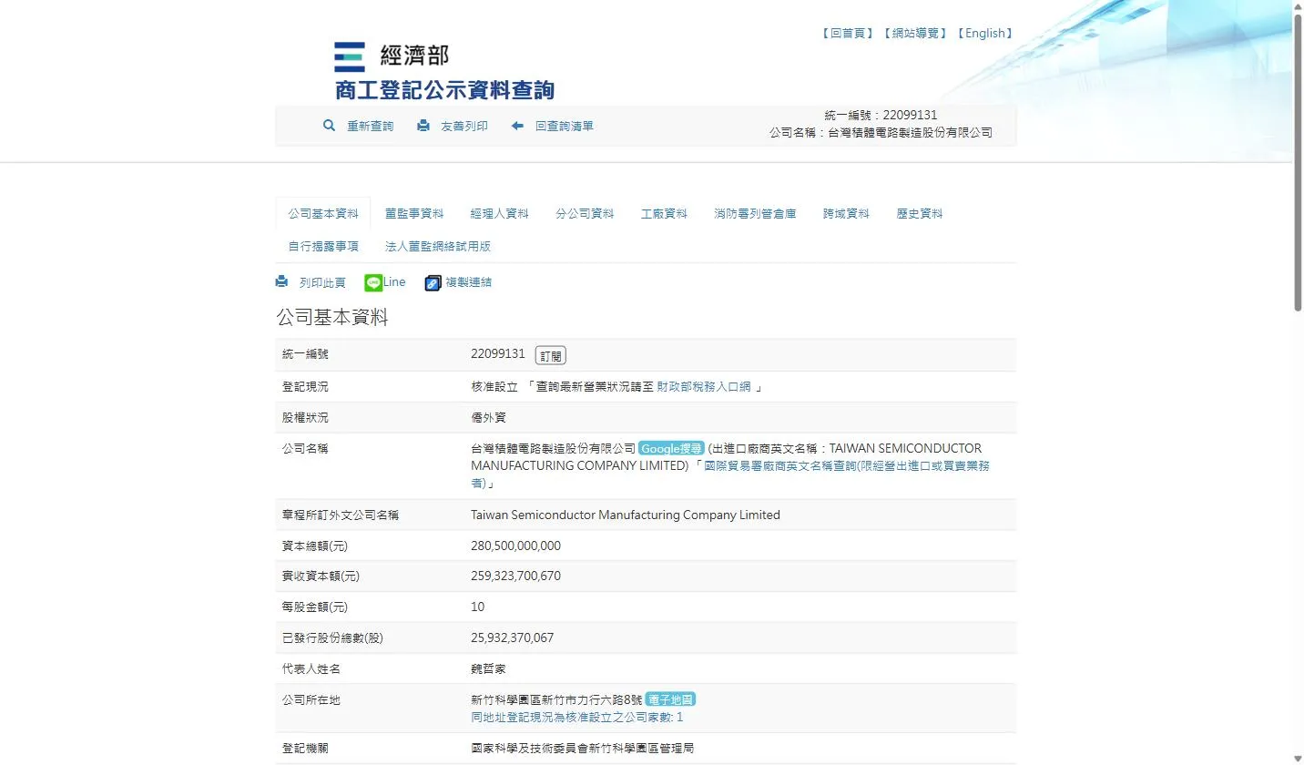Image resolution: width=1304 pixels, height=765 pixels.
Task: Open the 國際貿易署廠商英文名稱查詢 link
Action: pos(730,474)
